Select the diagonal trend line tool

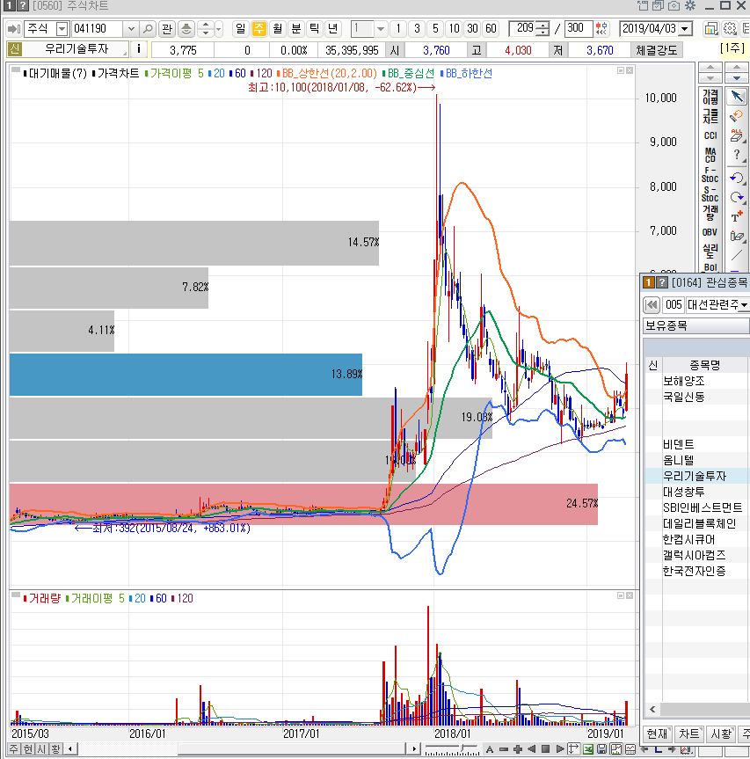tap(737, 255)
